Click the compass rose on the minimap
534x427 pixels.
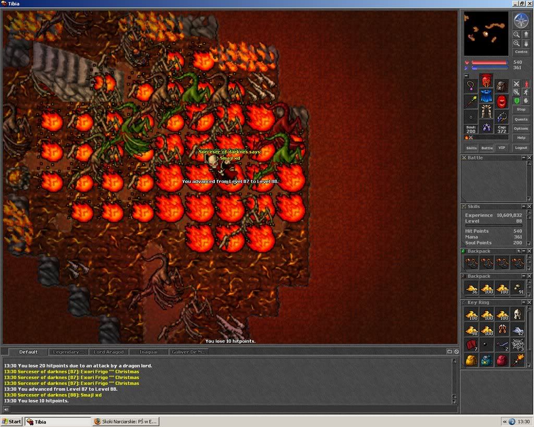click(521, 20)
